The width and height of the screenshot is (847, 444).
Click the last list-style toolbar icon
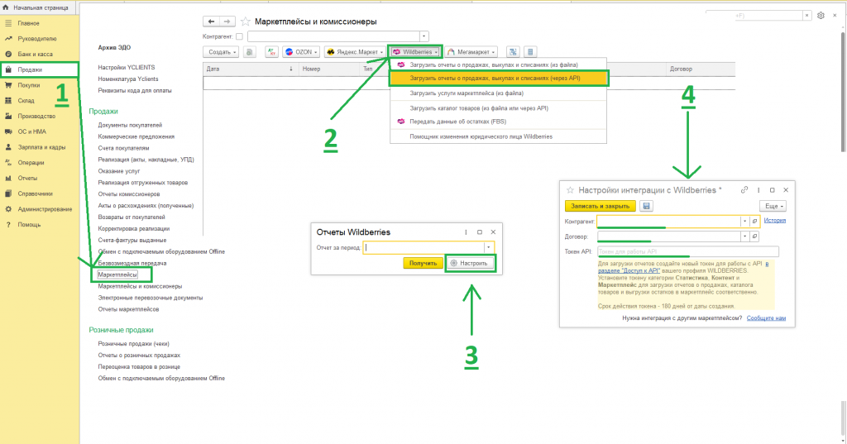[530, 52]
